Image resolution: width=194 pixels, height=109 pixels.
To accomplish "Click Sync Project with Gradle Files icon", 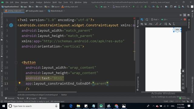I will (175, 7).
